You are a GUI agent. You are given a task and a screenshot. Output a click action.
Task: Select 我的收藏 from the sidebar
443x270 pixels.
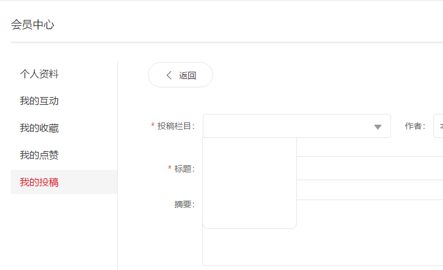pyautogui.click(x=39, y=128)
